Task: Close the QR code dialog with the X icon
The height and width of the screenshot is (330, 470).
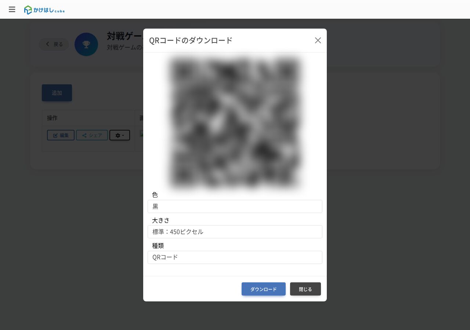Action: (318, 40)
